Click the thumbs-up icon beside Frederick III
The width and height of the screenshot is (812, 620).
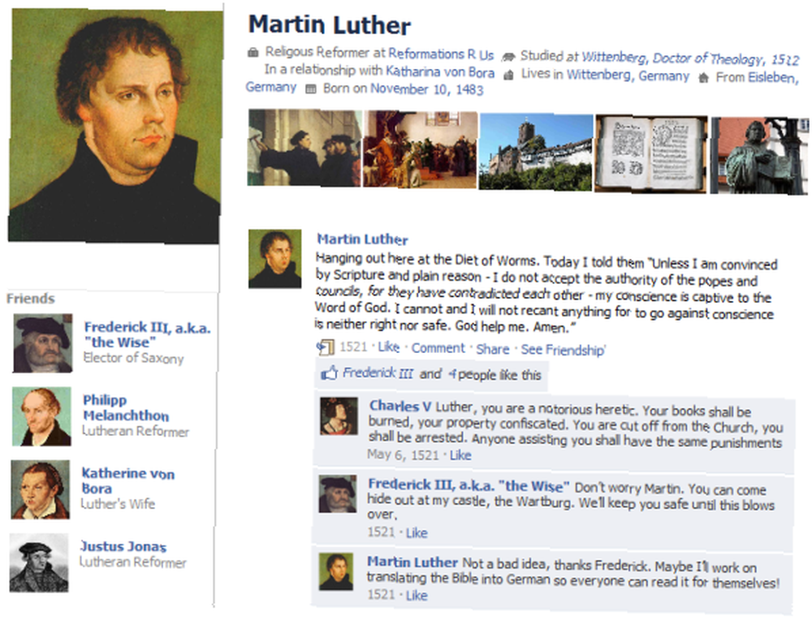tap(329, 372)
